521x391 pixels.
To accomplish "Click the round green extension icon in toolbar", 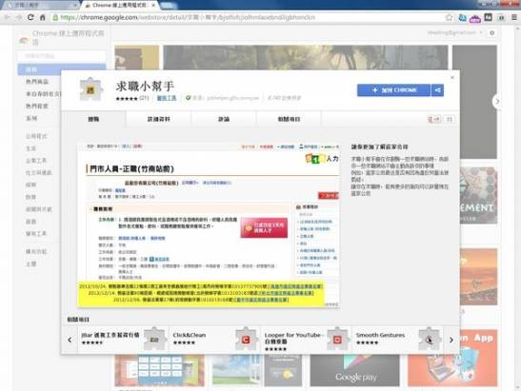I will point(501,18).
